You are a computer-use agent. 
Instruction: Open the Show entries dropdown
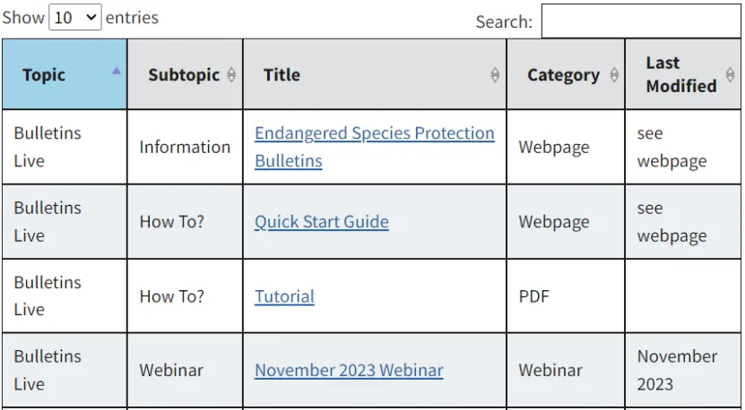pos(75,17)
